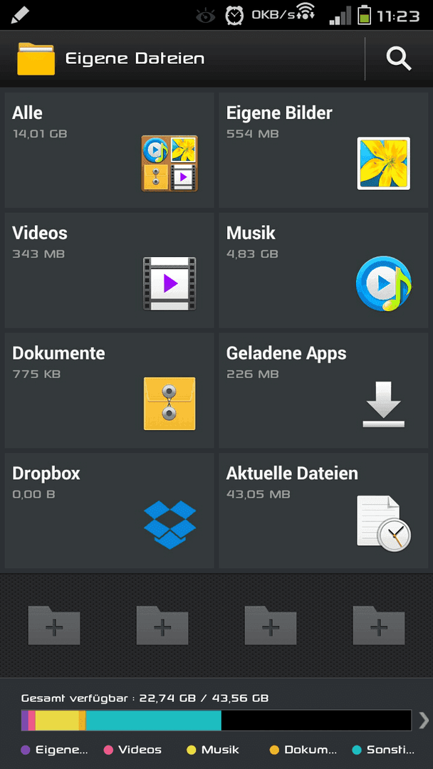433x769 pixels.
Task: Tap the mobile signal bars icon
Action: [x=340, y=16]
